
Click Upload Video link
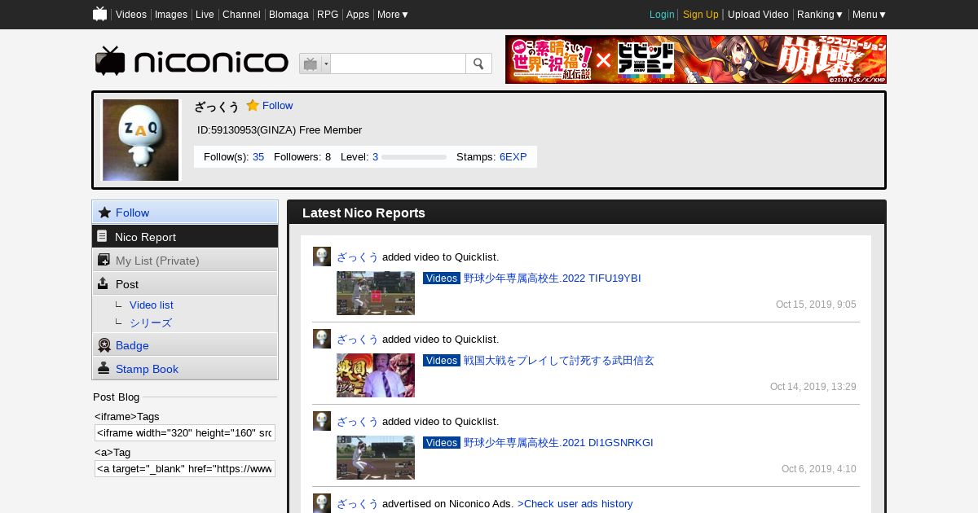pyautogui.click(x=758, y=15)
